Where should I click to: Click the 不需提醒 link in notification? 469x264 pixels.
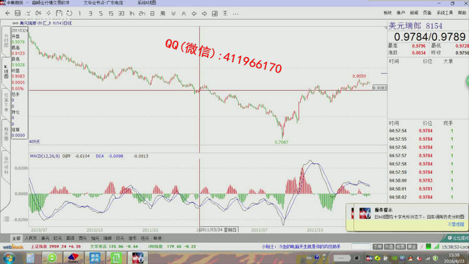click(455, 223)
